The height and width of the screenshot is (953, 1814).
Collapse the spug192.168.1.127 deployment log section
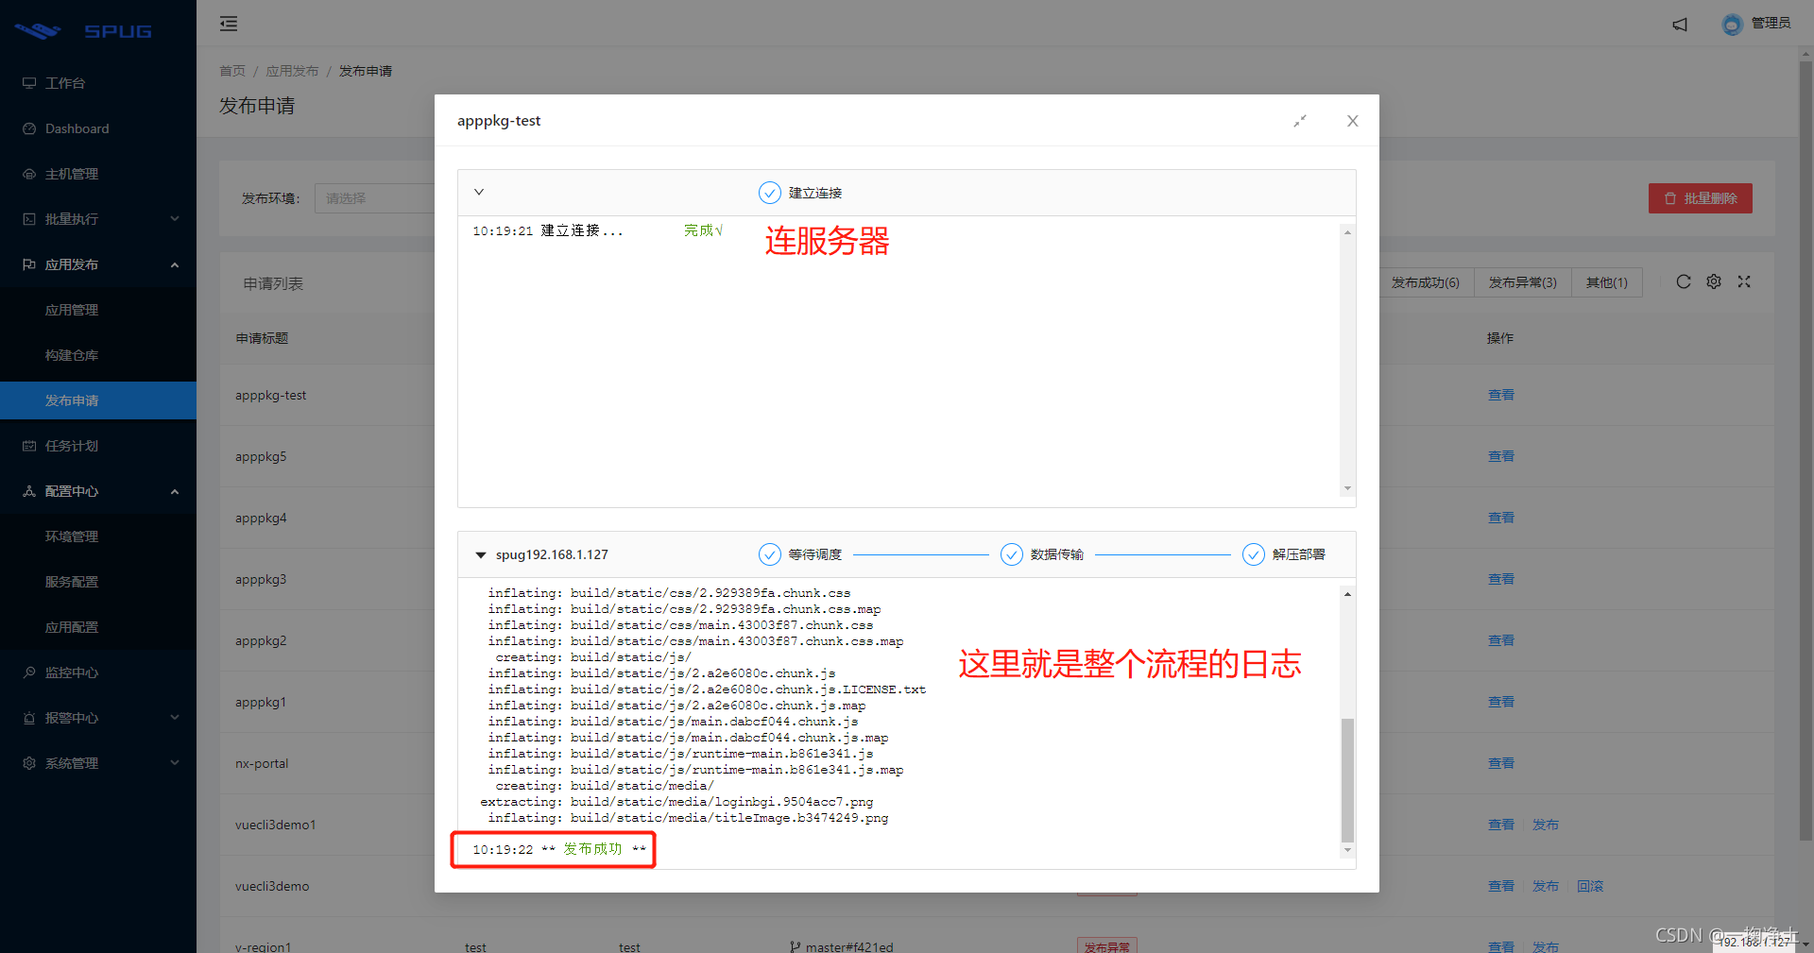tap(480, 554)
